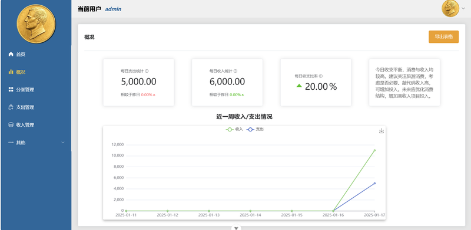The height and width of the screenshot is (230, 471).
Task: Click the 今日收支平衡 advice text card
Action: (x=404, y=82)
